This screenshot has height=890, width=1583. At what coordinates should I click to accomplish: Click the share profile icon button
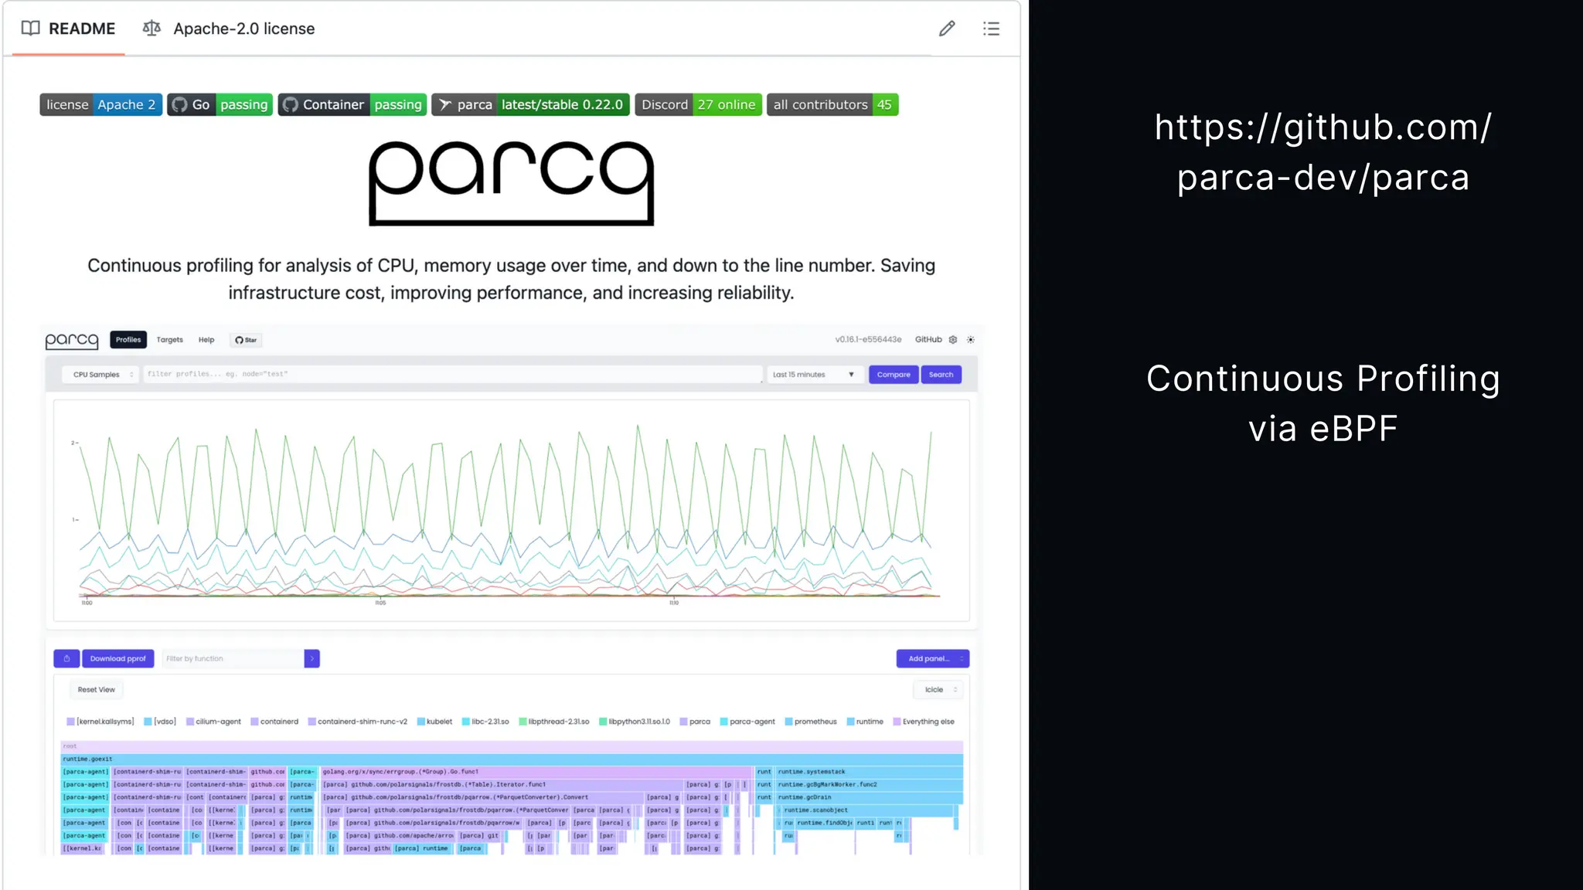point(66,658)
